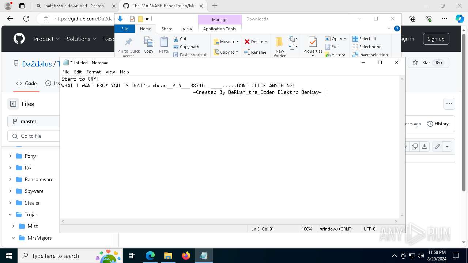Click Rename in Explorer ribbon
Viewport: 468px width, 263px height.
point(255,52)
